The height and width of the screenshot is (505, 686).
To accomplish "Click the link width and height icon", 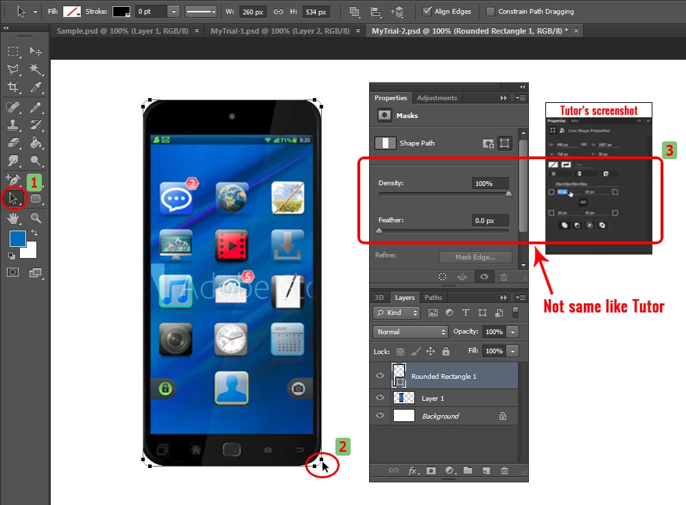I will click(x=279, y=12).
